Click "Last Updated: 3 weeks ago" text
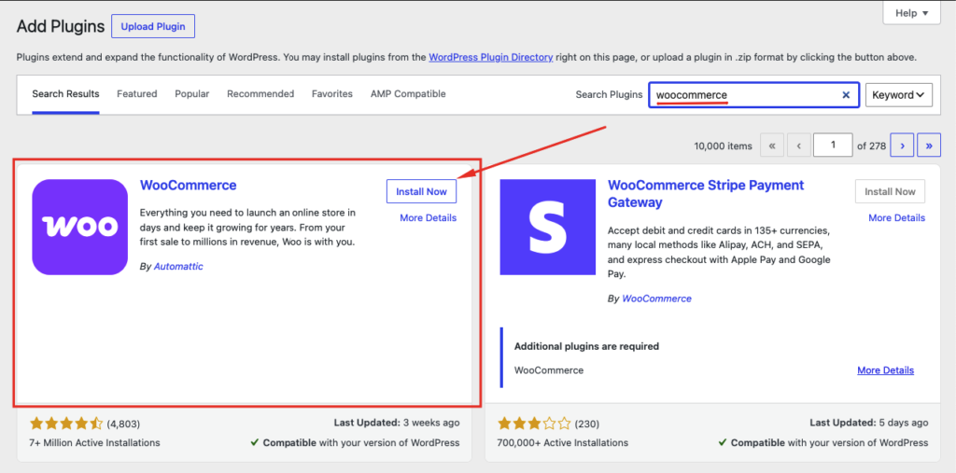Viewport: 956px width, 473px height. pos(397,423)
